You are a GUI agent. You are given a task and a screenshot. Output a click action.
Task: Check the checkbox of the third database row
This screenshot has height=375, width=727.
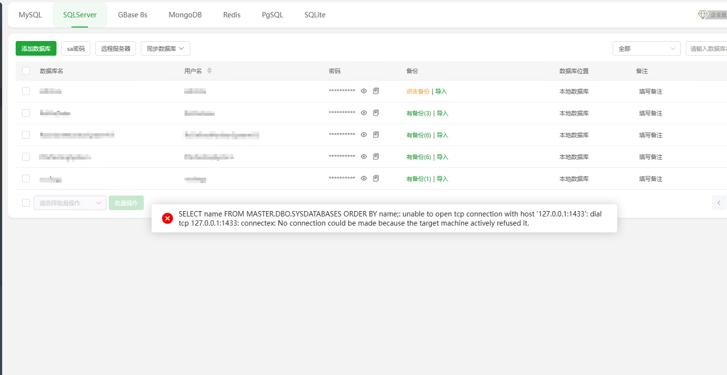pos(26,135)
